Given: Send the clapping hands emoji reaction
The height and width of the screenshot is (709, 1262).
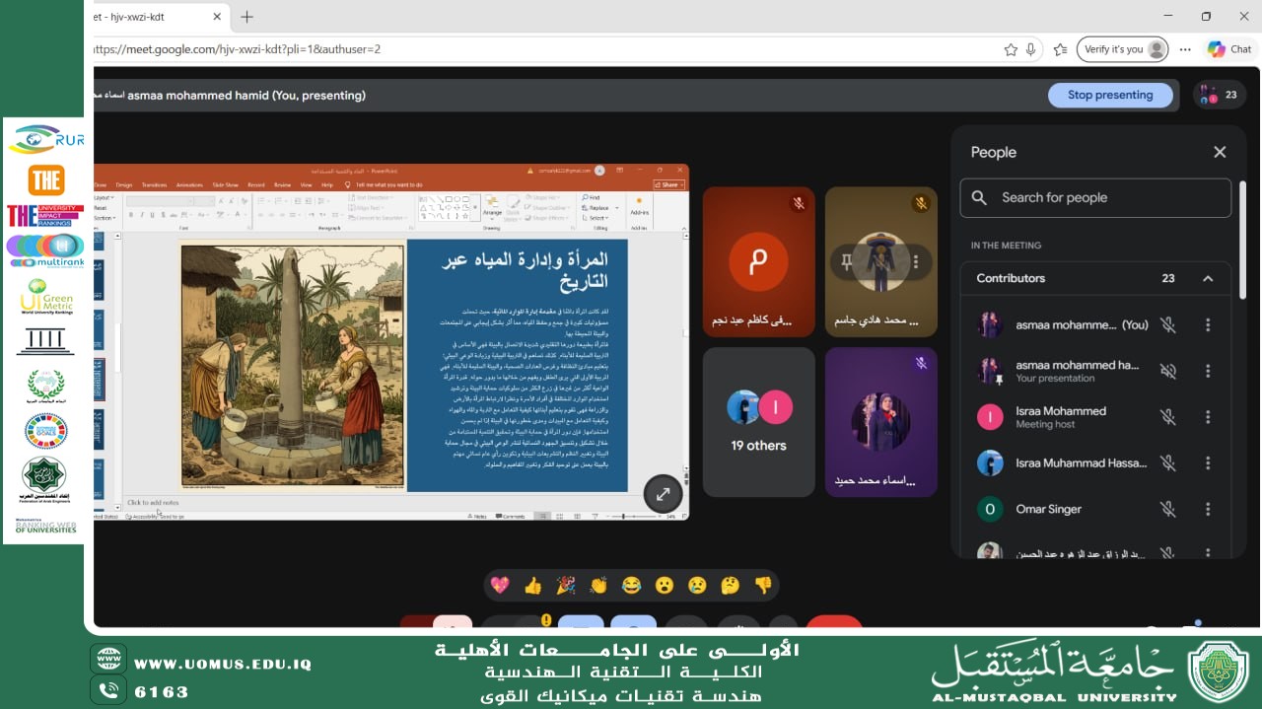Looking at the screenshot, I should point(598,586).
